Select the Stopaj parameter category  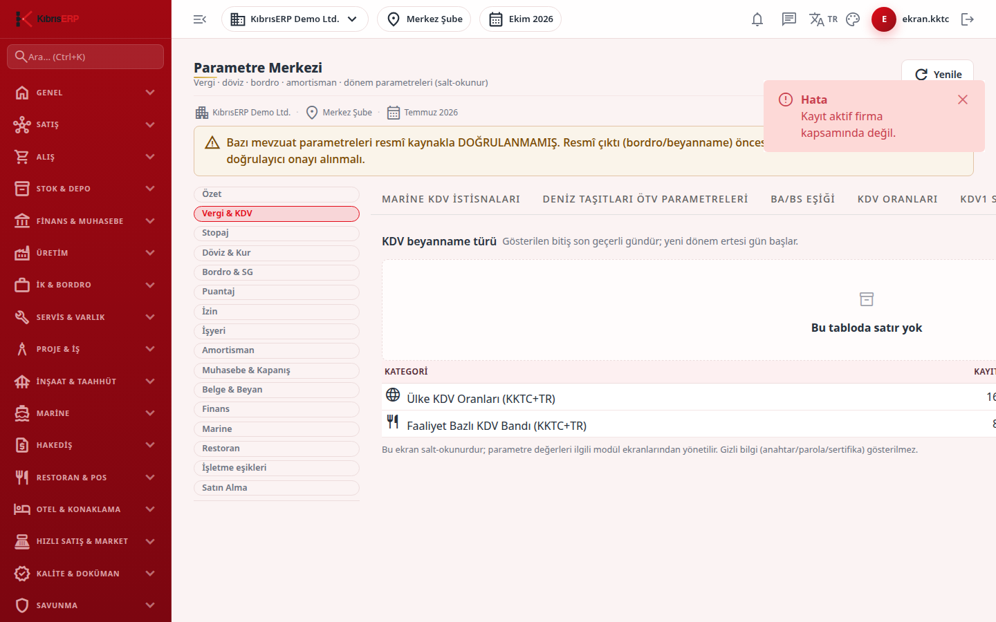(277, 234)
